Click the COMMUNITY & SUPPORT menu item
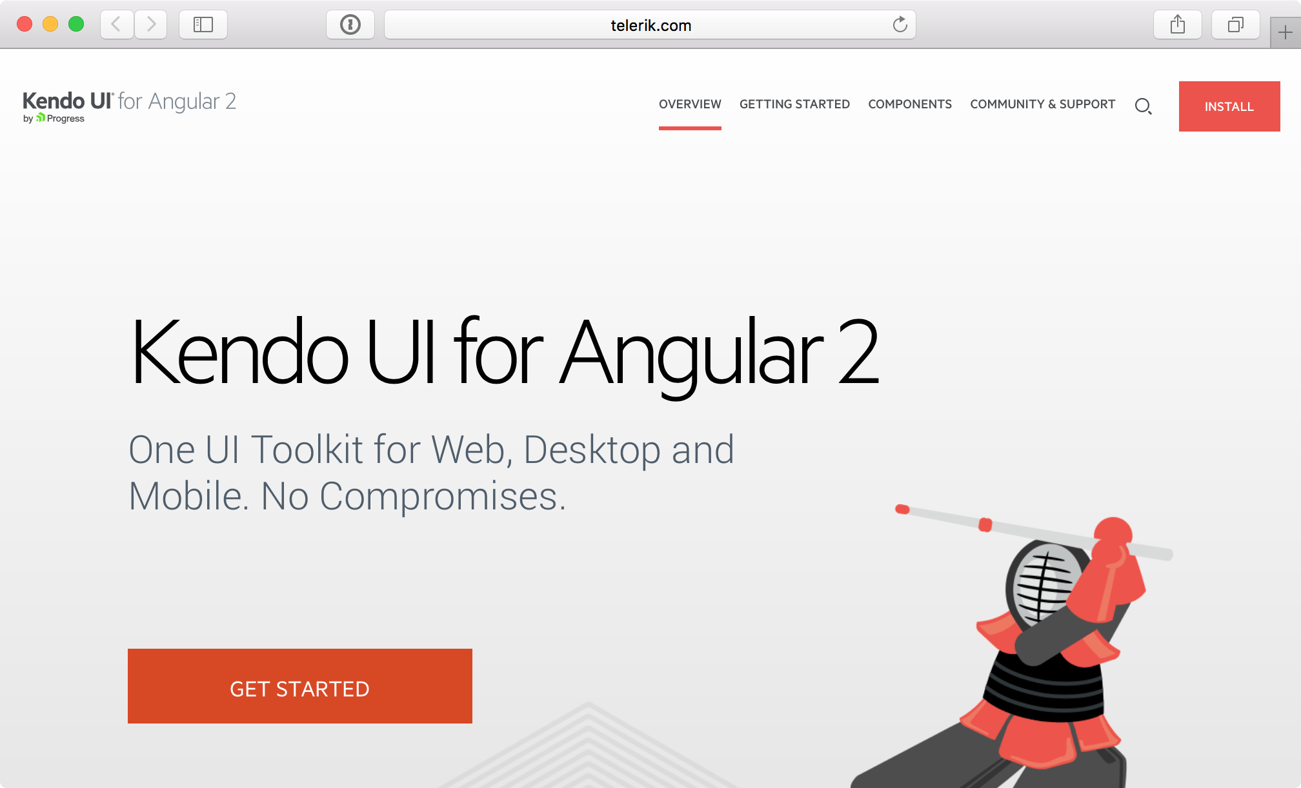The height and width of the screenshot is (788, 1301). click(x=1043, y=104)
